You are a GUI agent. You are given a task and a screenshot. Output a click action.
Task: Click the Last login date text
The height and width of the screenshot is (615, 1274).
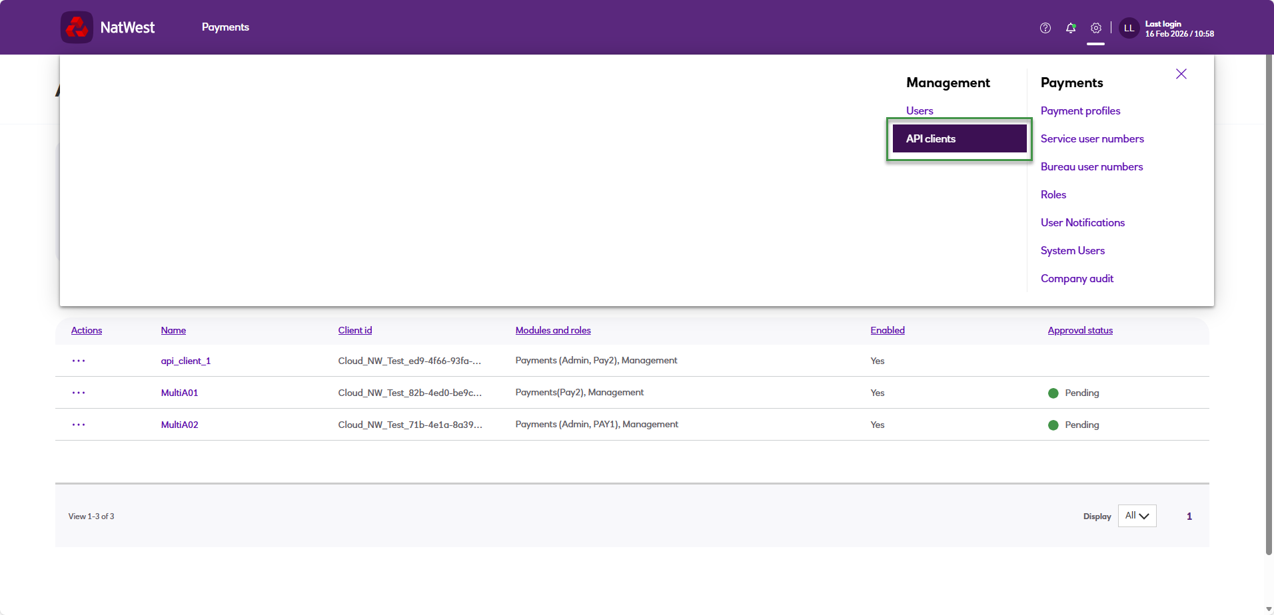point(1179,33)
